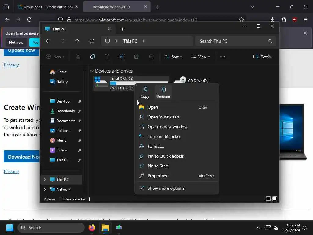
Task: Select Turn on BitLocker
Action: (177, 137)
